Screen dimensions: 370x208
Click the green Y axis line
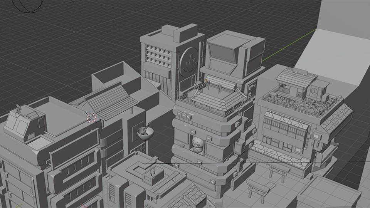tap(289, 45)
